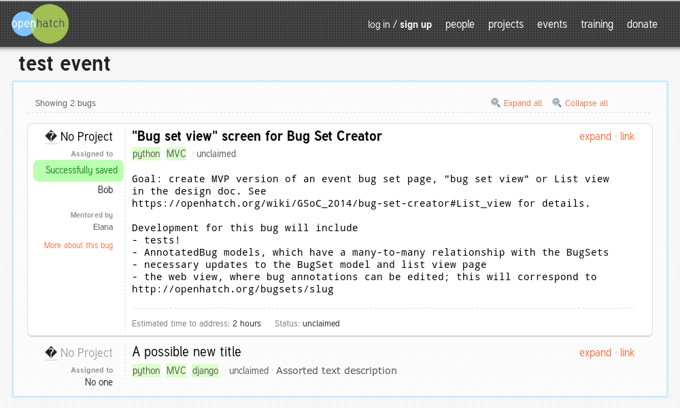
Task: Click the 2 hours estimated time value
Action: [247, 324]
